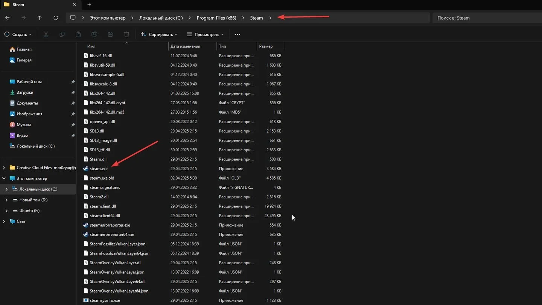Refresh the Steam folder view

(x=56, y=18)
